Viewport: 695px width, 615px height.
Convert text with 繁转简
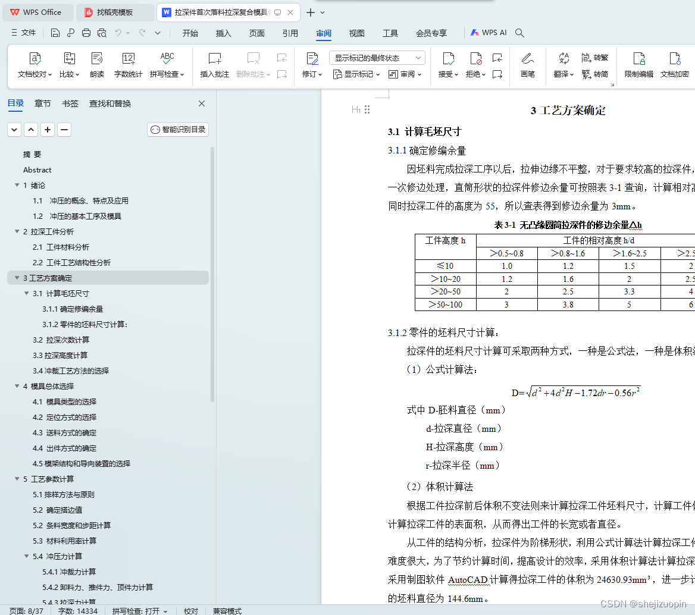[595, 74]
